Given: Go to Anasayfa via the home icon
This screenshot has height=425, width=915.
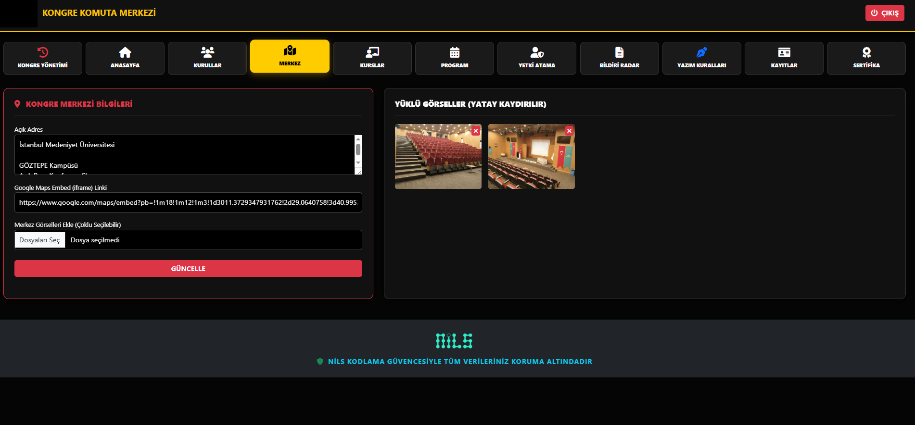Looking at the screenshot, I should (125, 52).
